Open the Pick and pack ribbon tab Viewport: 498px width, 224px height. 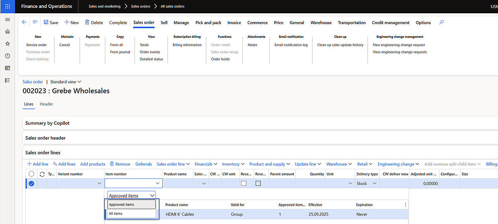tap(208, 23)
